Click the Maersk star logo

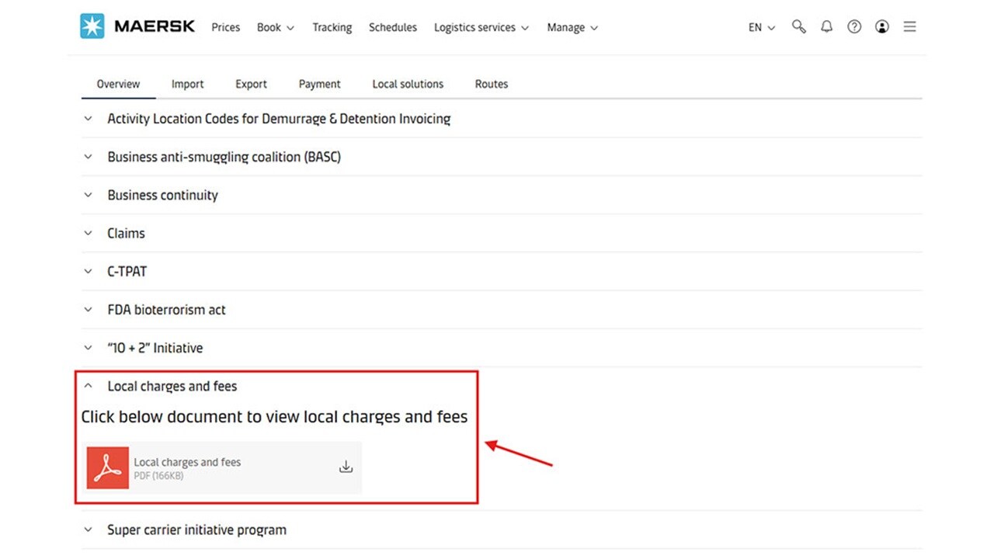[x=92, y=26]
